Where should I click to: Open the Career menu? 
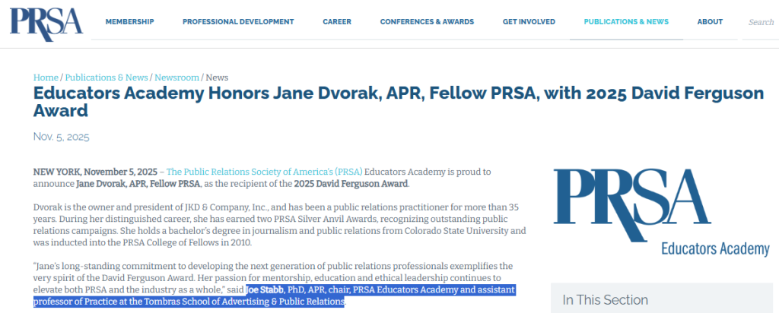(x=337, y=22)
